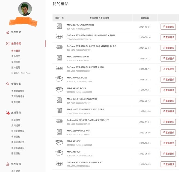Click the support headset icon beside 支援服務

pos(8,113)
